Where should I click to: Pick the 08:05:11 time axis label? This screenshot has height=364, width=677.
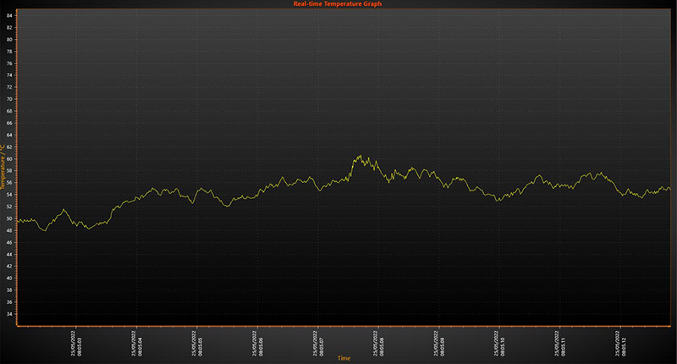click(x=560, y=344)
